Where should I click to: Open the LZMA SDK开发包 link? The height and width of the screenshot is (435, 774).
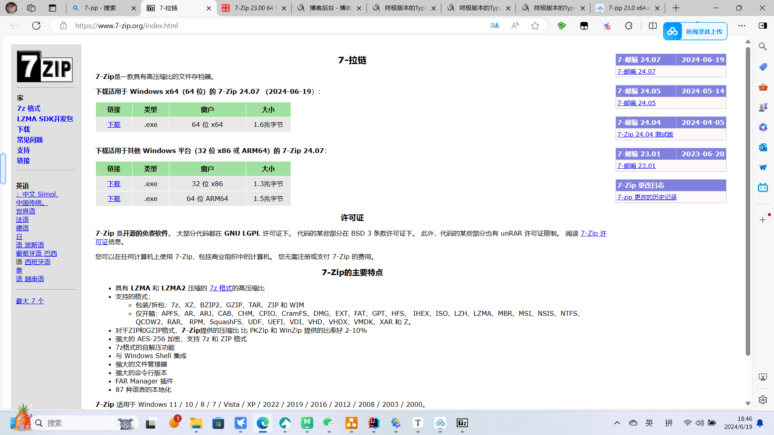pos(45,119)
